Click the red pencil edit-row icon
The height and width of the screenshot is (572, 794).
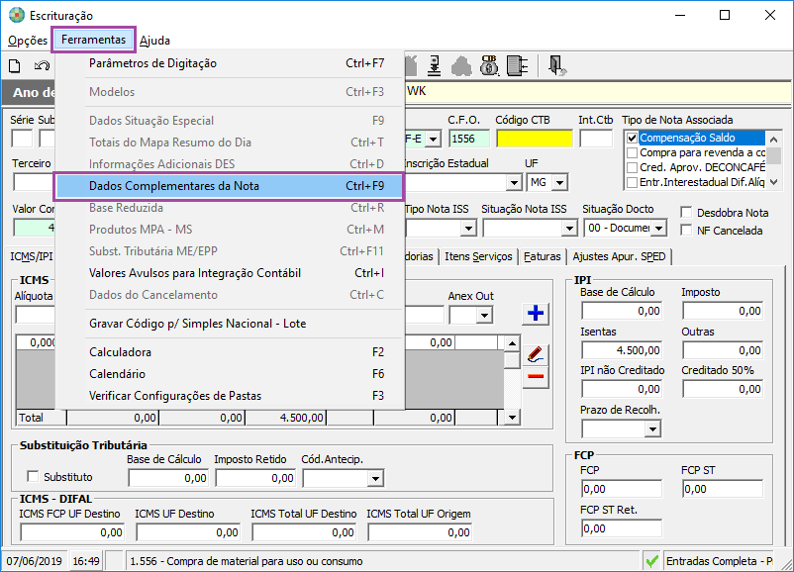536,354
